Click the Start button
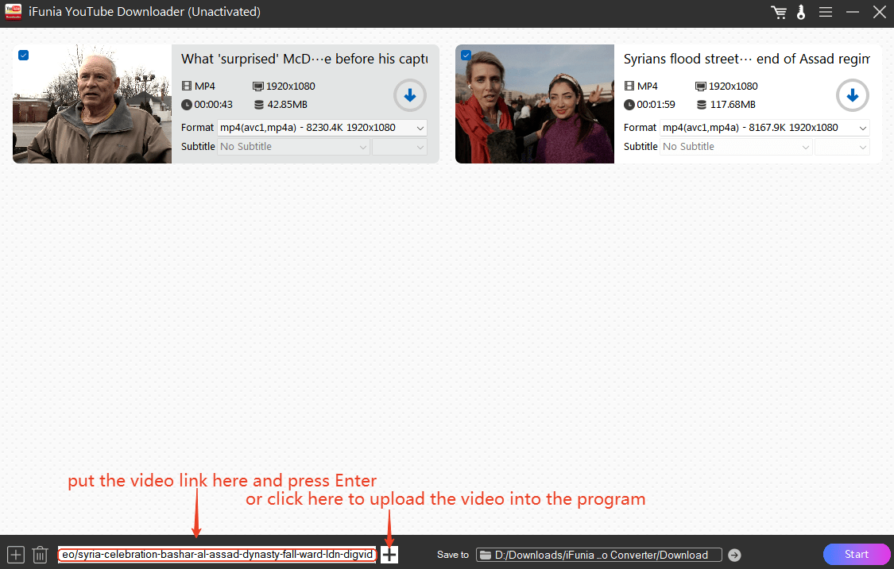Screen dimensions: 894x569 click(856, 554)
